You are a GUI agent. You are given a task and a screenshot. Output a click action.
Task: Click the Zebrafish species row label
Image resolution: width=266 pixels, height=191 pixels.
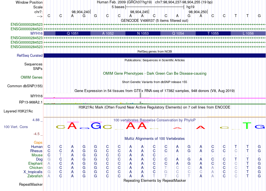(x=35, y=176)
